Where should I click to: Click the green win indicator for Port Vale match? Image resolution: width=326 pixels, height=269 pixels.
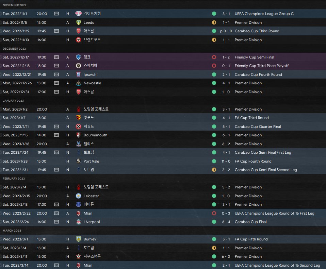[x=214, y=161]
